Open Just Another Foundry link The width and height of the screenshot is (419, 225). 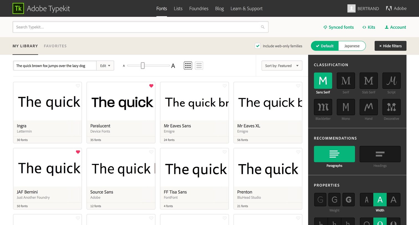33,197
